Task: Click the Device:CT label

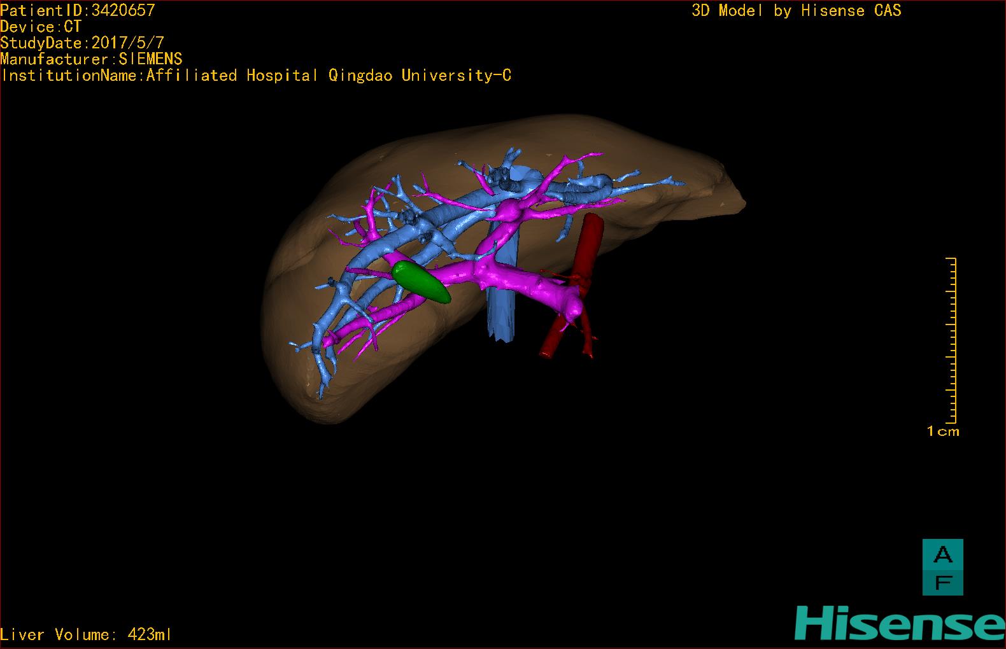Action: (x=41, y=27)
